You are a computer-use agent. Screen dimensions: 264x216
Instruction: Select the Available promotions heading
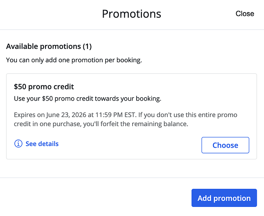(49, 46)
